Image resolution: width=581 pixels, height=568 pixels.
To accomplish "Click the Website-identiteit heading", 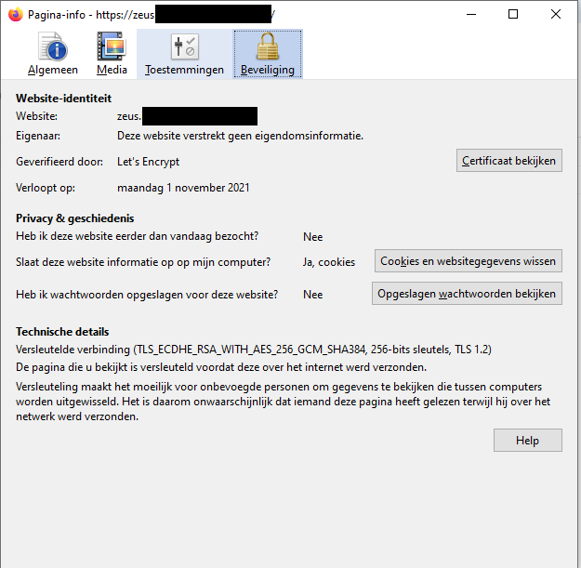I will [63, 99].
